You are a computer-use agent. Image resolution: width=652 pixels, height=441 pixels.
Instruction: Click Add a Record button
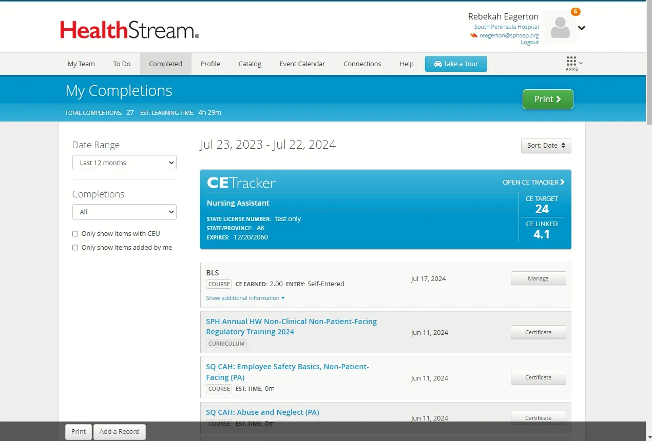coord(120,432)
